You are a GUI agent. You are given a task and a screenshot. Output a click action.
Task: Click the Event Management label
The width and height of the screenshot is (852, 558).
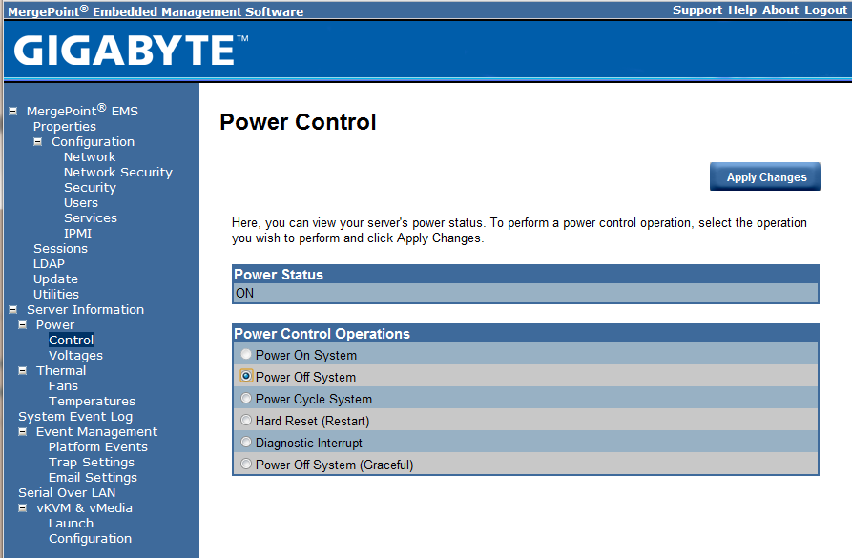tap(96, 432)
